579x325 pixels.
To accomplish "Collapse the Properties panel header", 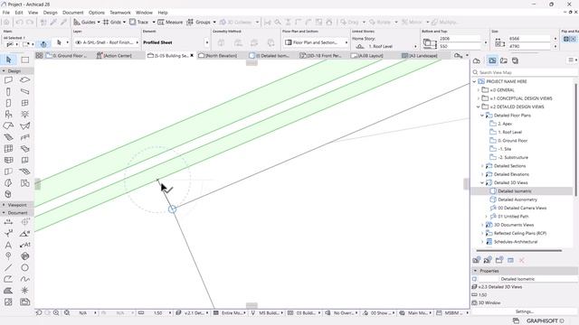I will coord(476,271).
